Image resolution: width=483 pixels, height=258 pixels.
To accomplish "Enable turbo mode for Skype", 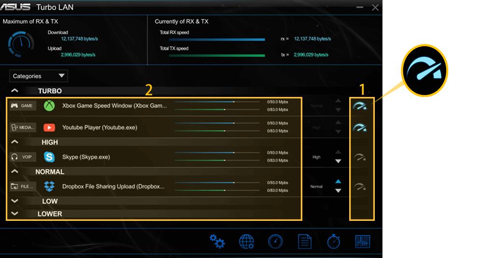I will [360, 157].
